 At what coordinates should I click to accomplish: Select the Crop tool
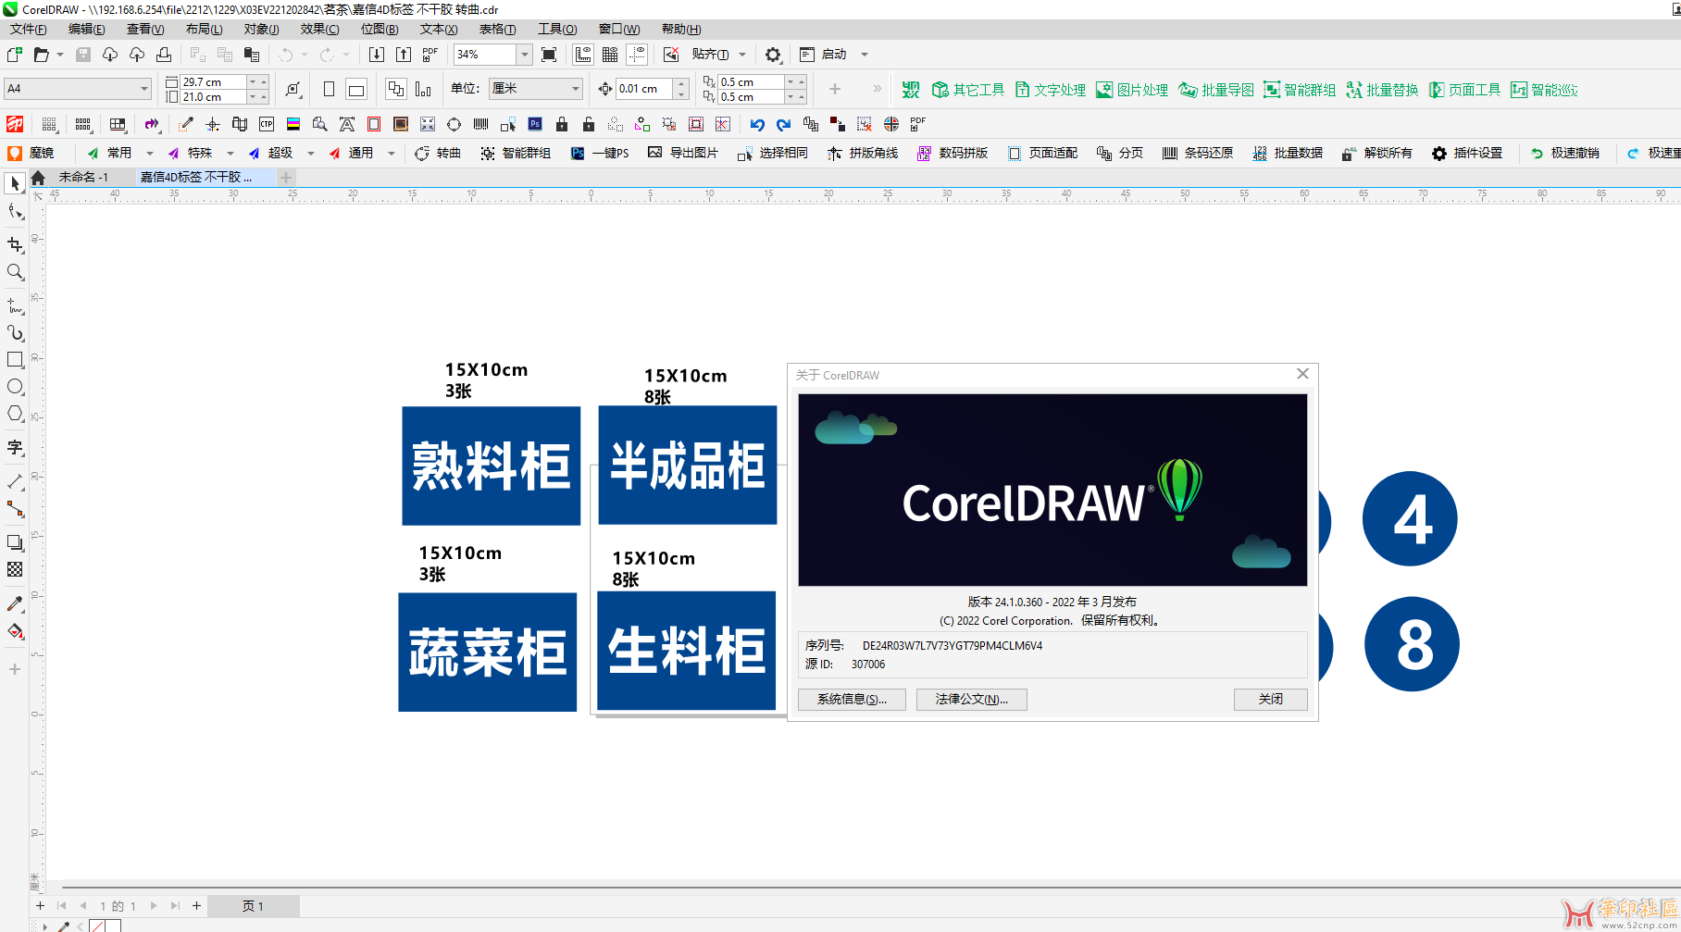pyautogui.click(x=15, y=244)
